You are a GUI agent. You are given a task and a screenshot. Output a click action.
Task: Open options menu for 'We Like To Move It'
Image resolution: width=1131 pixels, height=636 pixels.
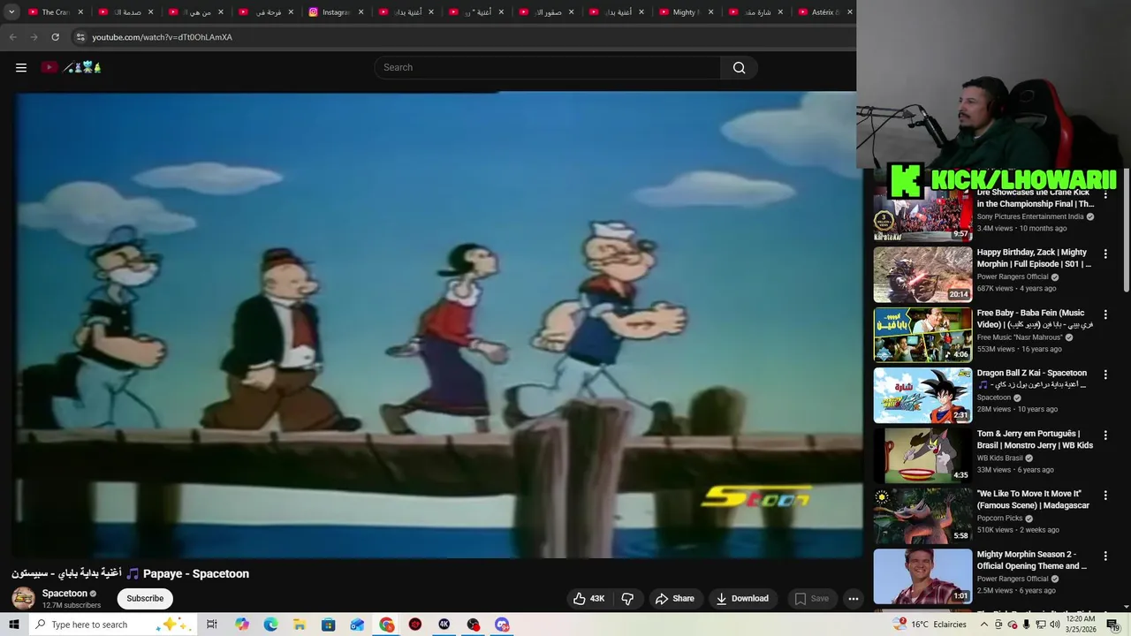1105,496
